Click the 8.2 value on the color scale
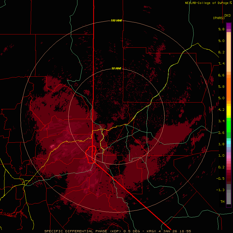Image resolution: width=233 pixels, height=233 pixels. (x=221, y=52)
